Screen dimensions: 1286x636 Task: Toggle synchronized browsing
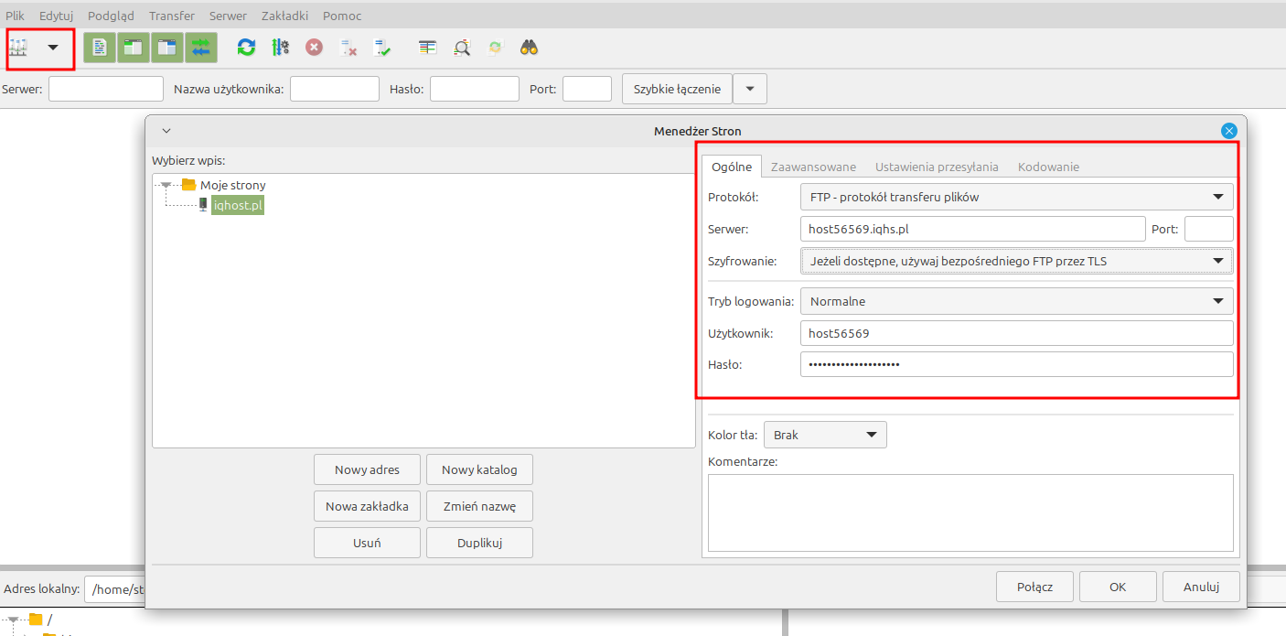click(x=495, y=47)
